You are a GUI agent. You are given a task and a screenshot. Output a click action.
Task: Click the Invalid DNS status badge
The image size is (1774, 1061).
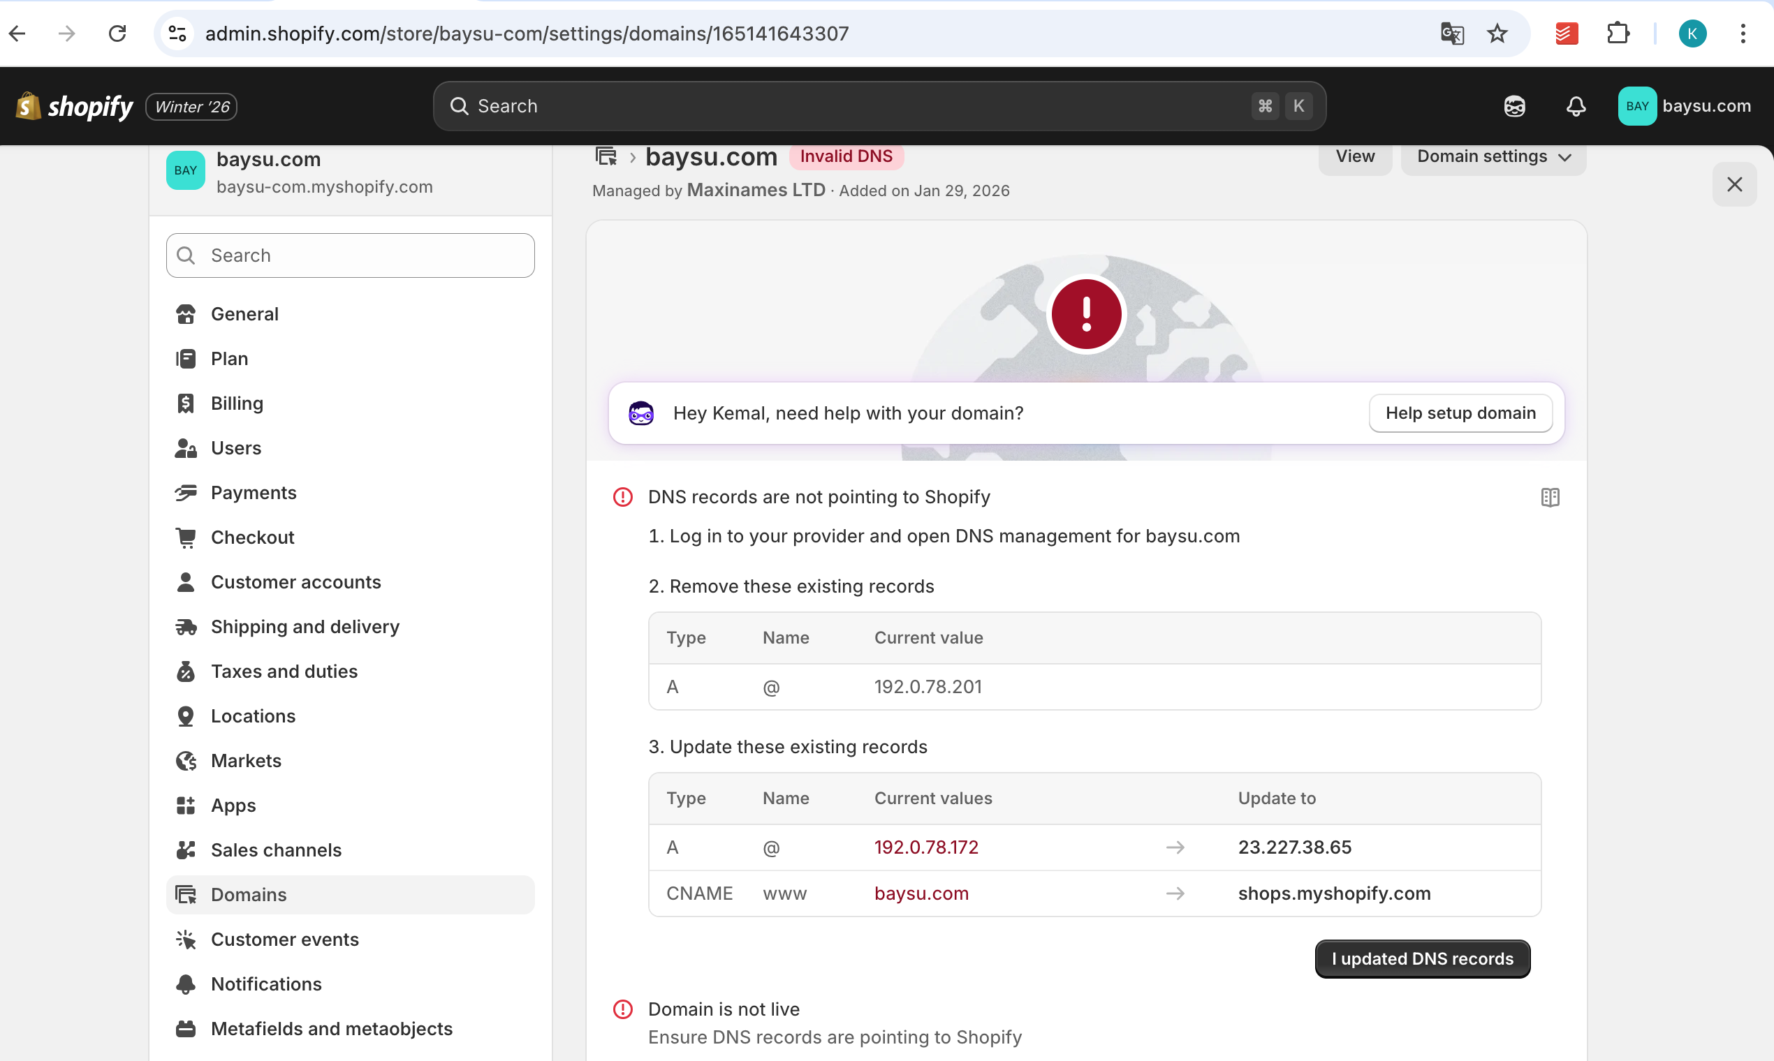point(846,156)
